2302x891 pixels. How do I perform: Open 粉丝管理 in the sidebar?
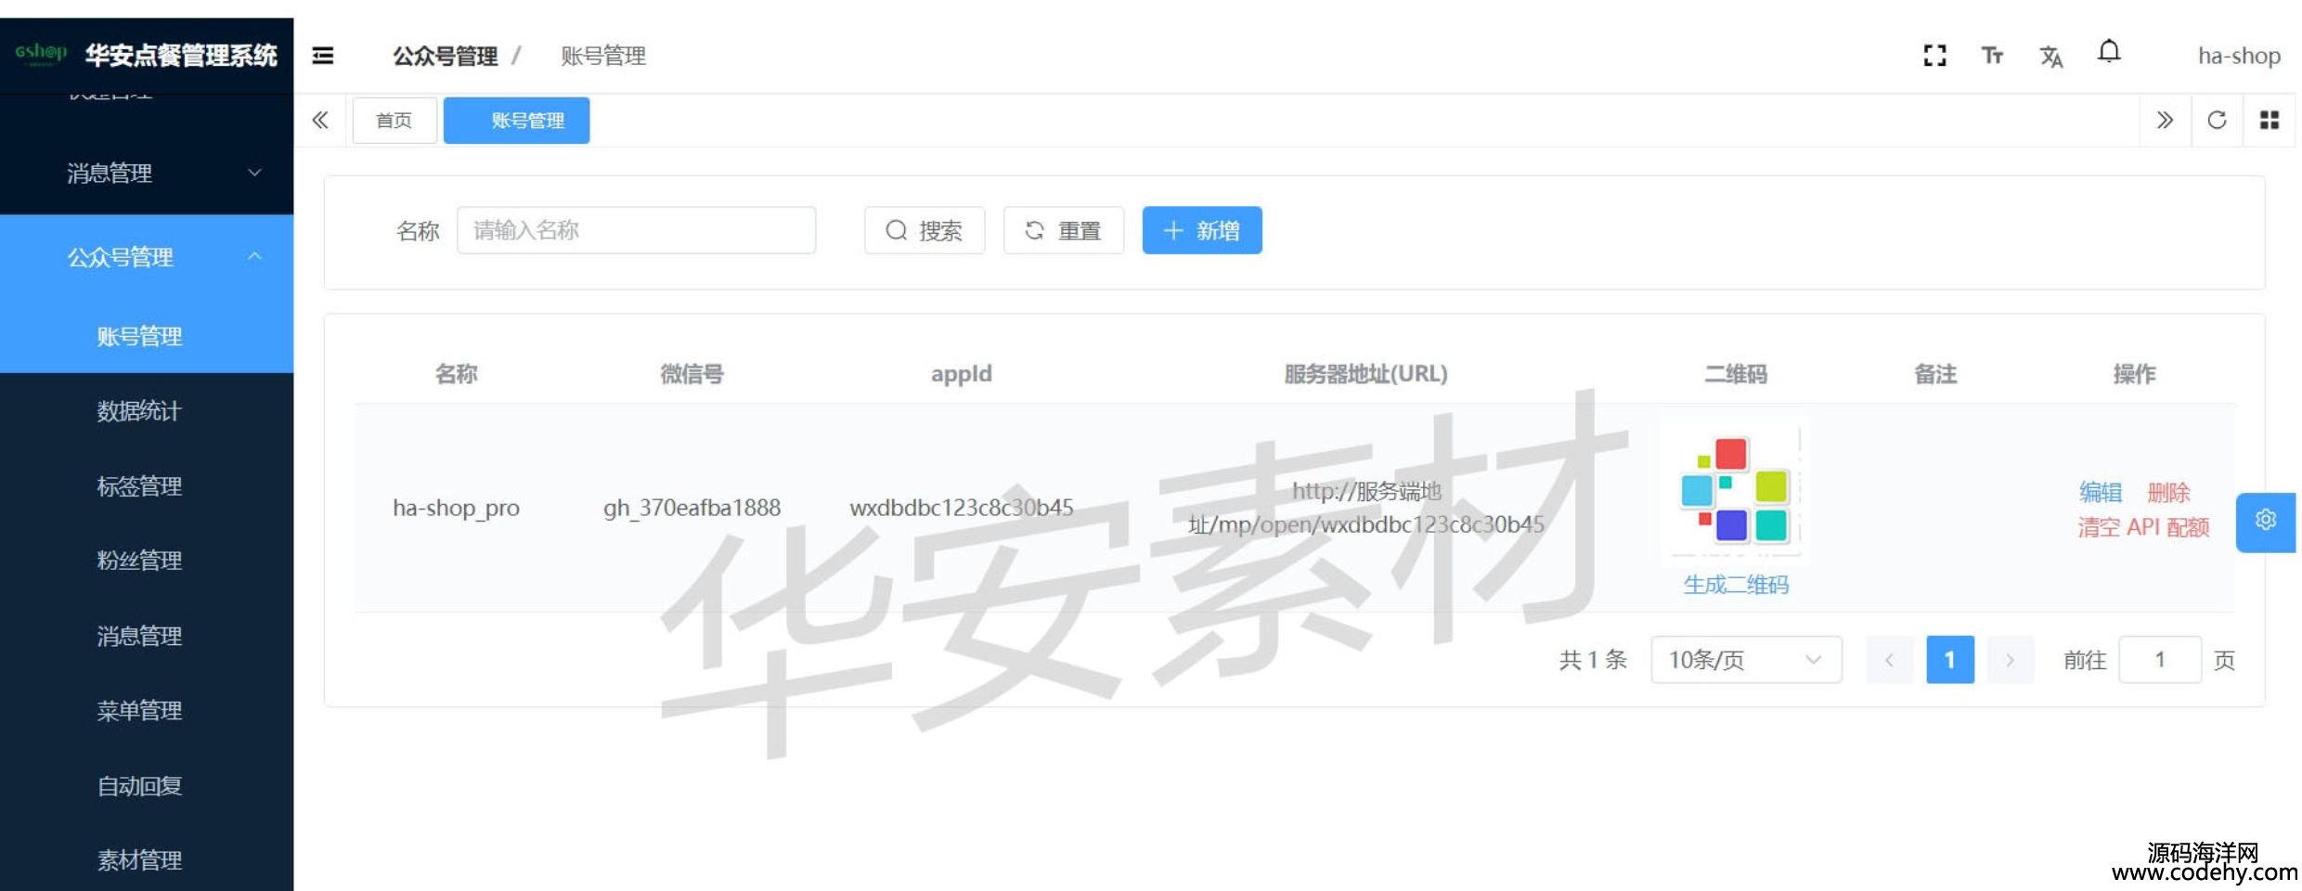[x=147, y=561]
